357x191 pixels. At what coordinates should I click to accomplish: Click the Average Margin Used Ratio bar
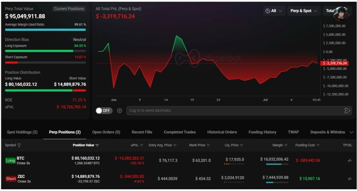(x=46, y=30)
